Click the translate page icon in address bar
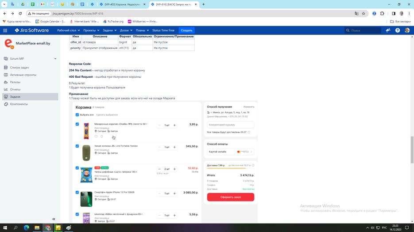 [356, 13]
